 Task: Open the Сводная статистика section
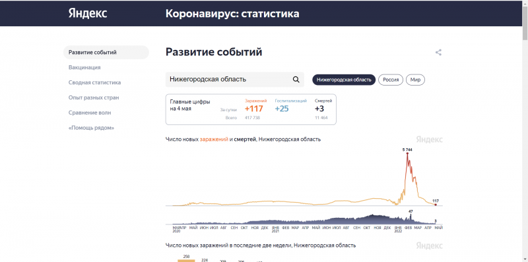(94, 83)
